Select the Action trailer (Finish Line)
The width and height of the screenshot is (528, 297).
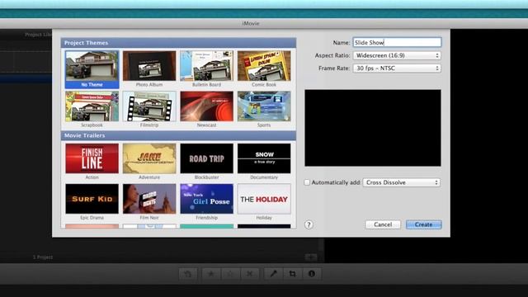point(92,158)
